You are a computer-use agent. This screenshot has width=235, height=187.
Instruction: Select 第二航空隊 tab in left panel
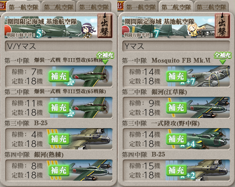point(59,7)
